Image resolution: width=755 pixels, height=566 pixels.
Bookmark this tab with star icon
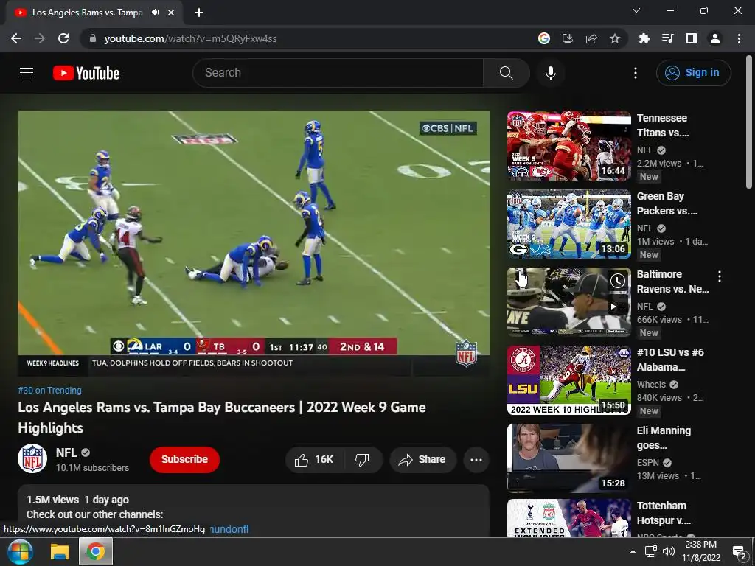[615, 38]
